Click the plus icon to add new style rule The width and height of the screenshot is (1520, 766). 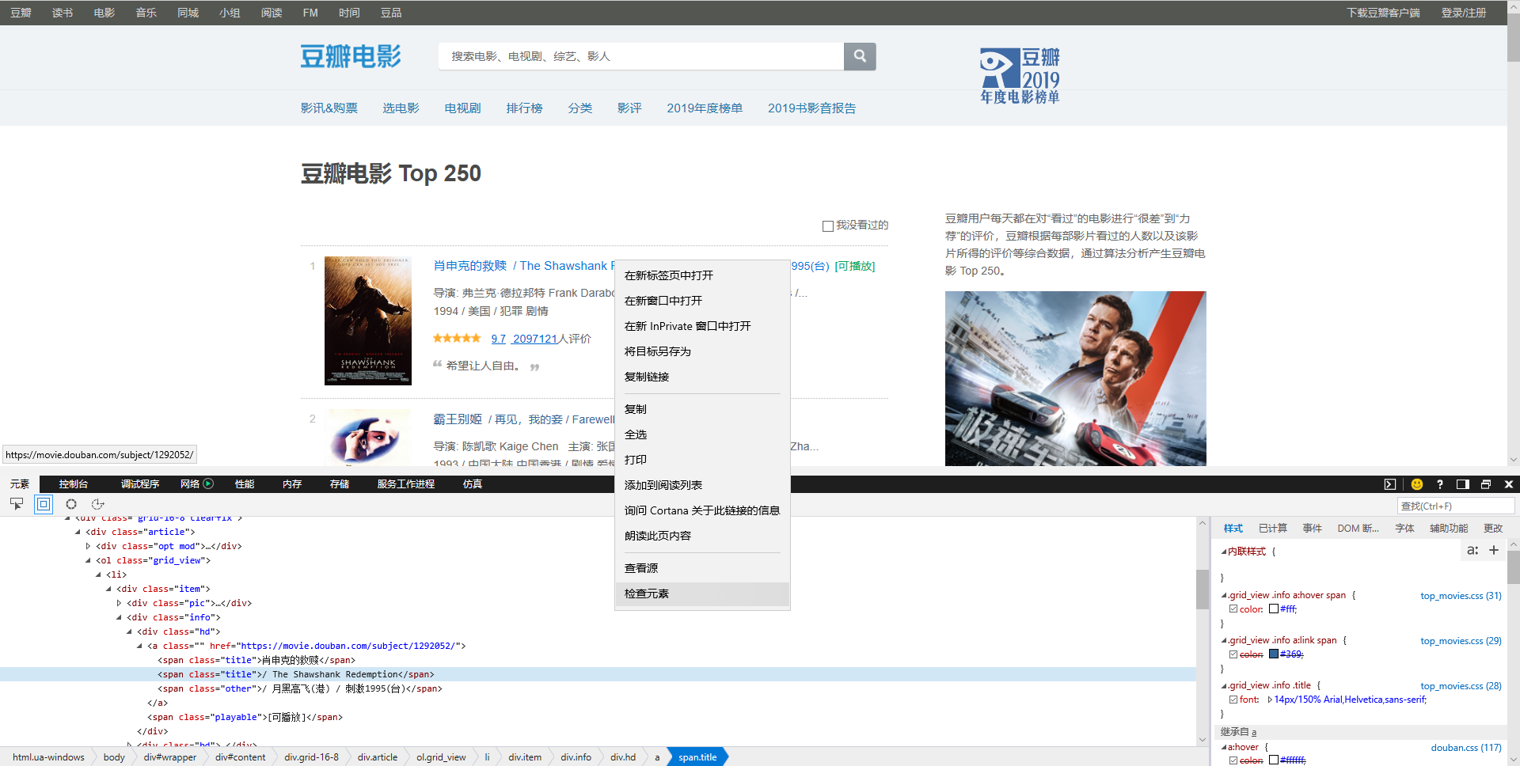point(1494,550)
